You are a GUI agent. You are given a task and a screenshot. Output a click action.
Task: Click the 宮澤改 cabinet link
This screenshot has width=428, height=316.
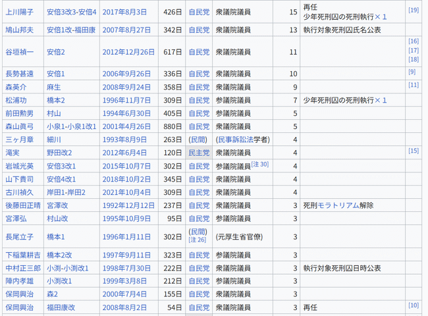(x=57, y=205)
